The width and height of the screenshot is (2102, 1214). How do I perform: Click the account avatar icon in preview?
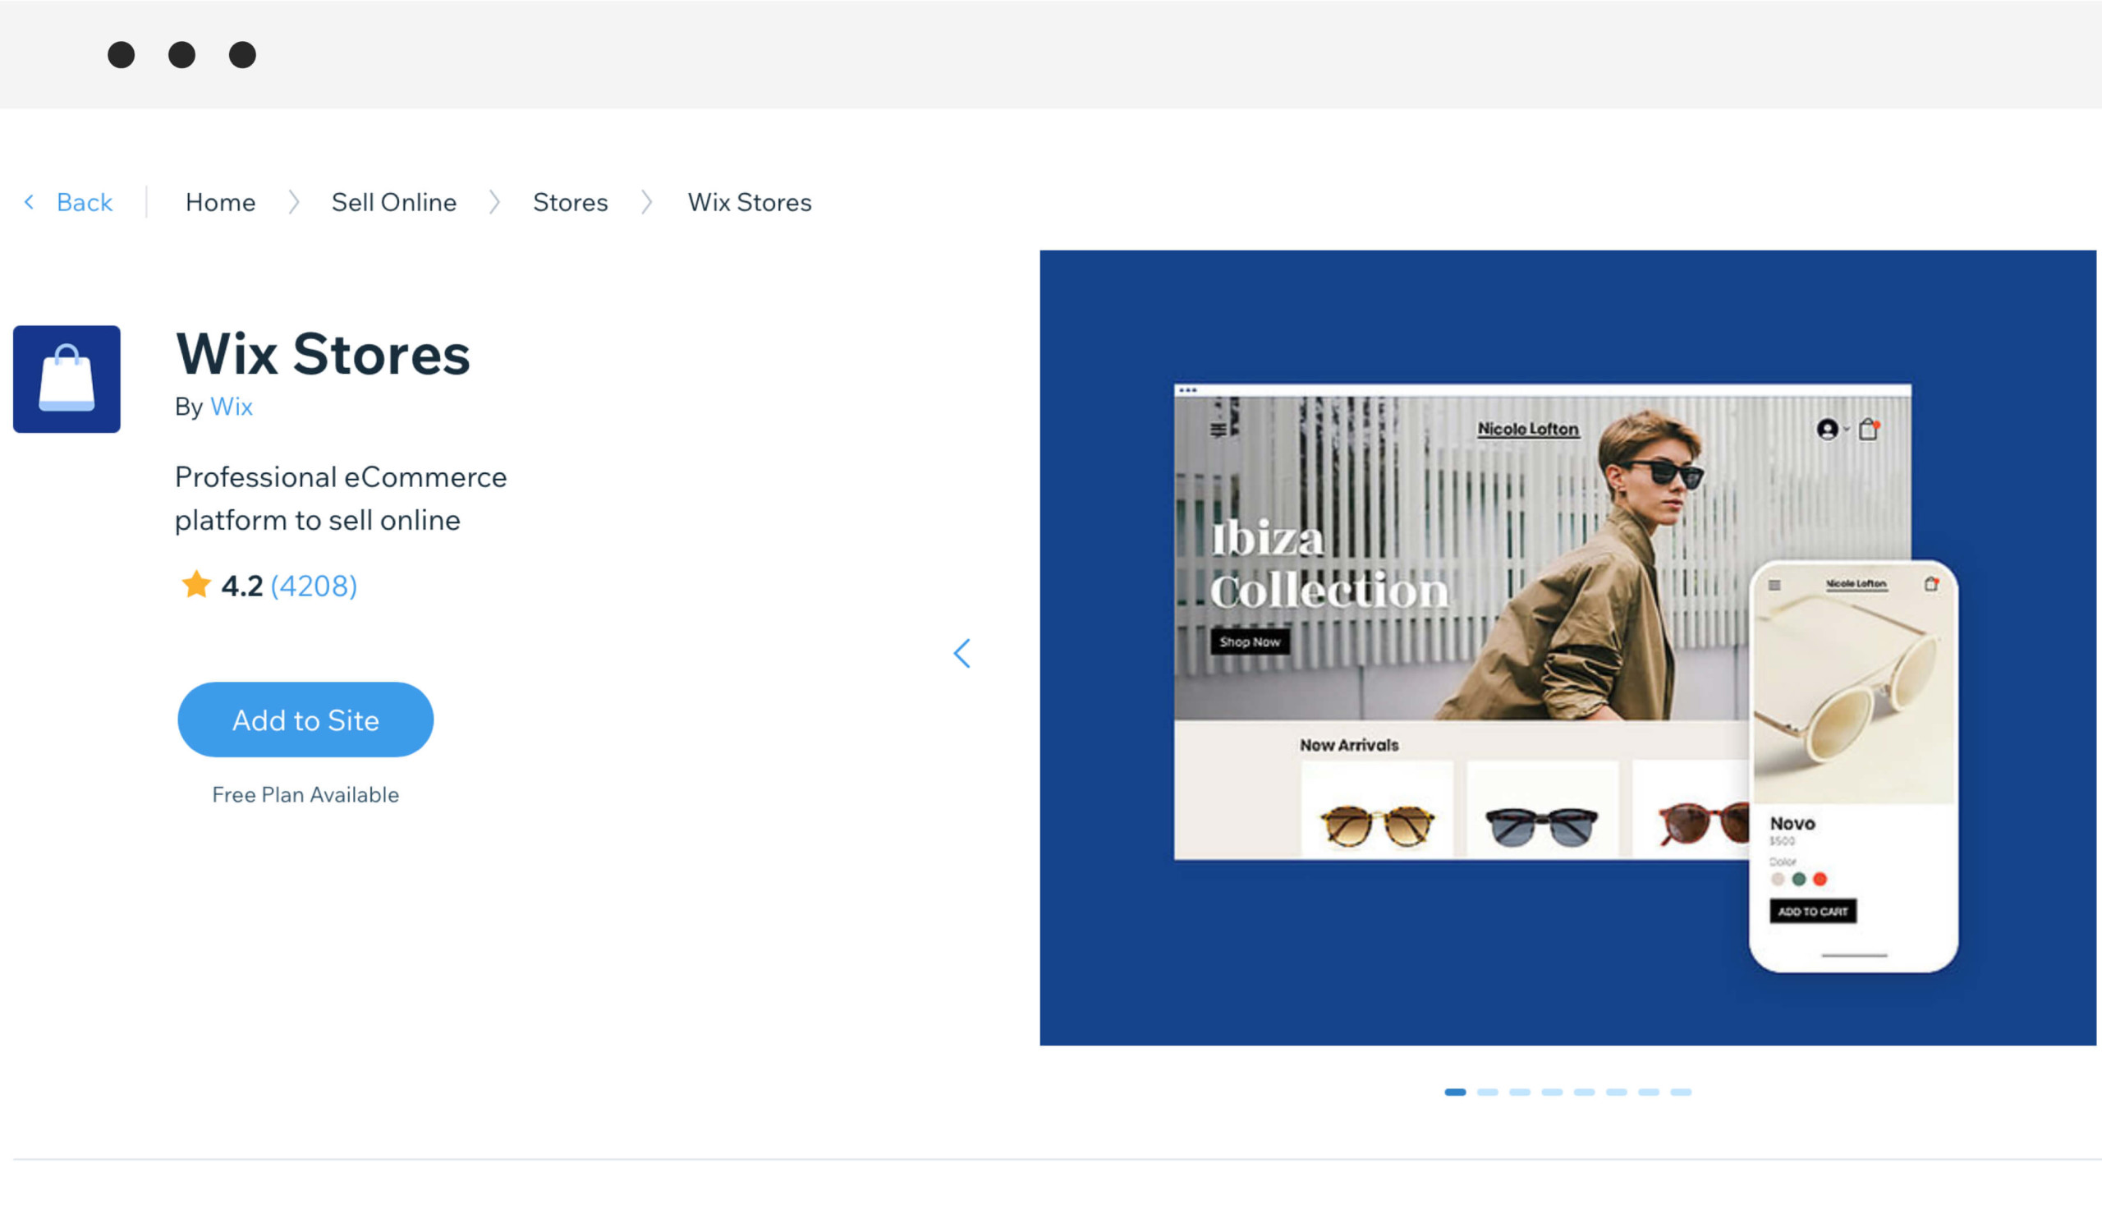(1827, 430)
